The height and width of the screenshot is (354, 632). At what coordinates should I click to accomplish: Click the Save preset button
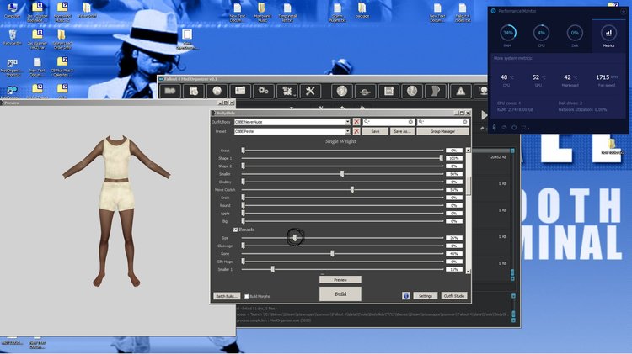coord(375,131)
